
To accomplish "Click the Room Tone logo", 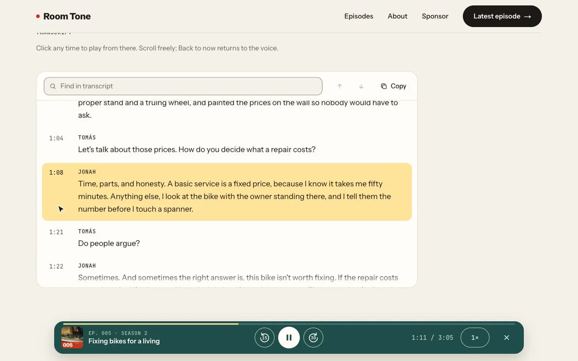I will [x=64, y=16].
